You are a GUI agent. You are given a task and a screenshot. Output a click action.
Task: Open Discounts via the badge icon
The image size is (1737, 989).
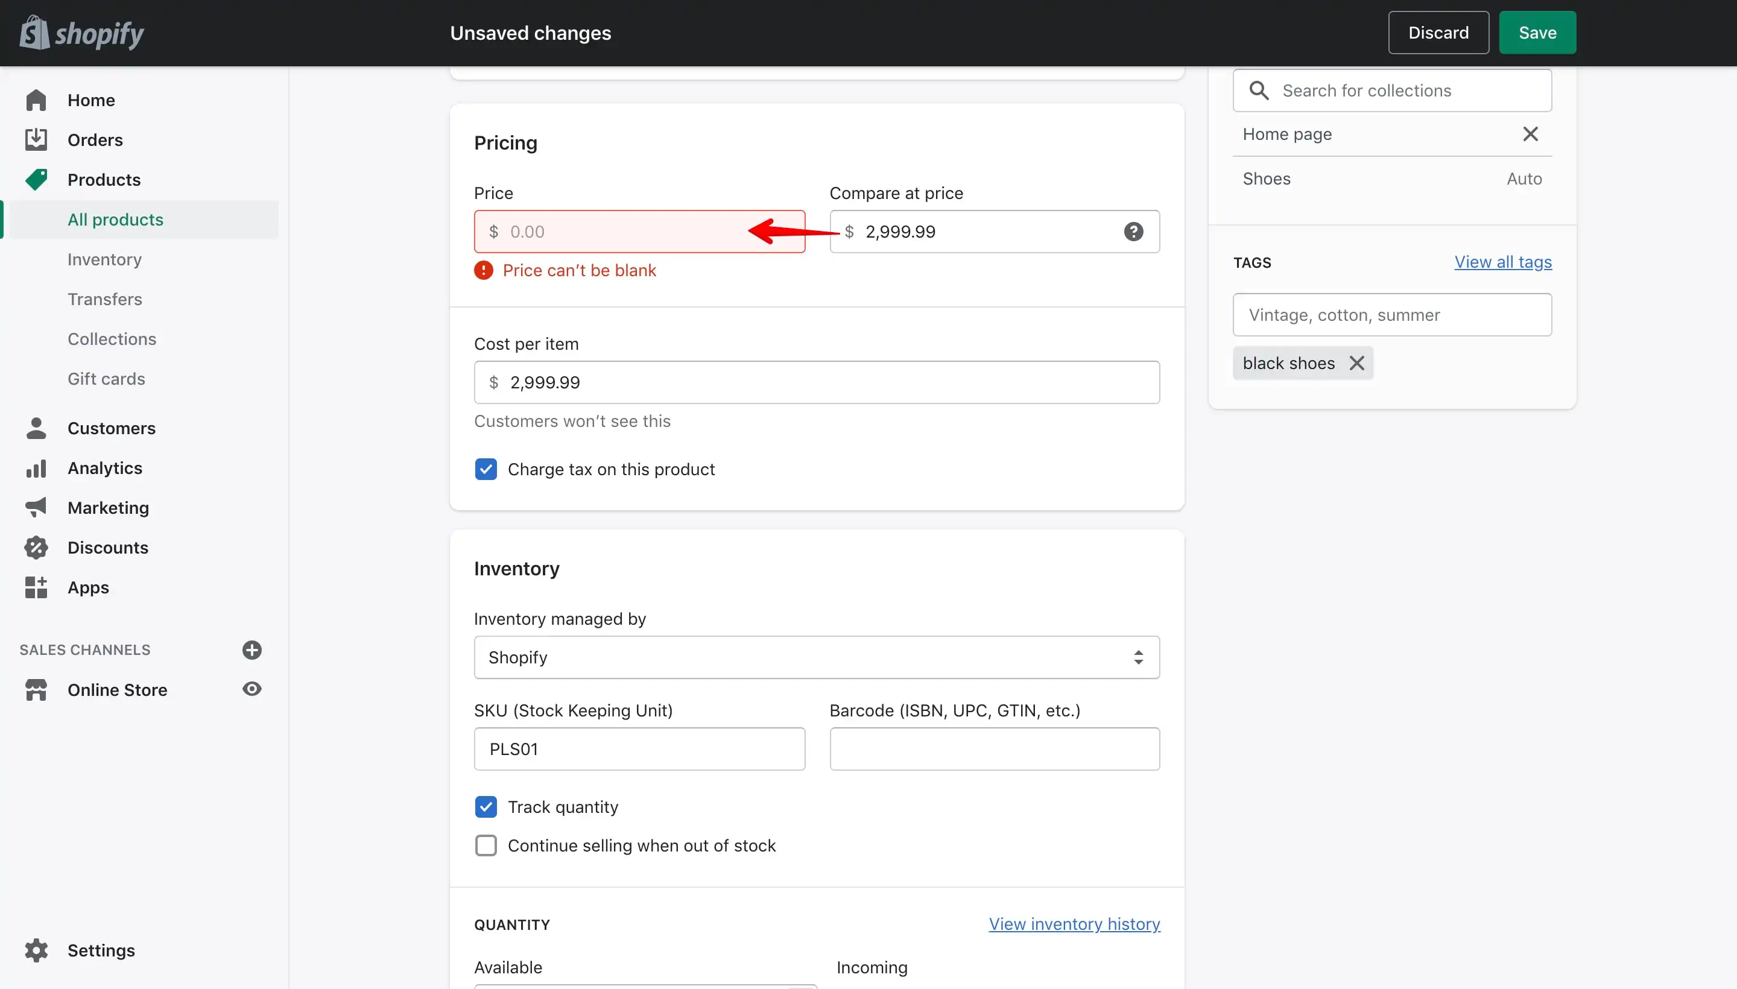[x=36, y=548]
